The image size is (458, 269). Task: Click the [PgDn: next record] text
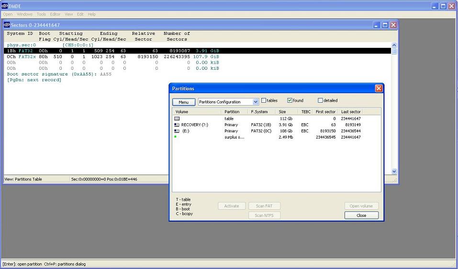pyautogui.click(x=34, y=80)
